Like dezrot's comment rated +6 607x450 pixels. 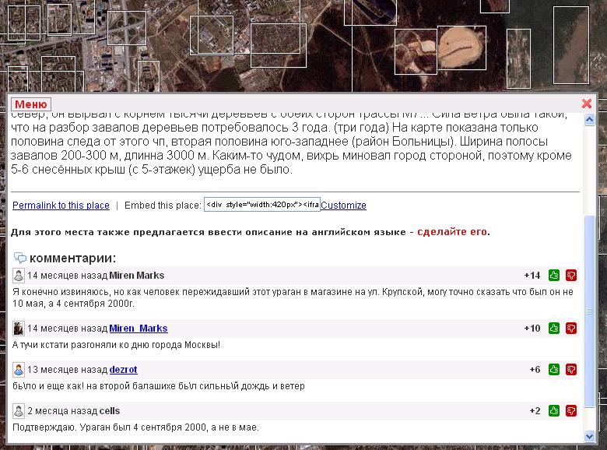pos(554,370)
